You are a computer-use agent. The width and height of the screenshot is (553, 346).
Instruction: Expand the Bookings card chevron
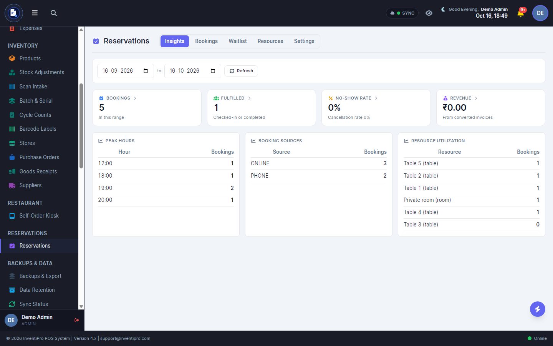[135, 98]
